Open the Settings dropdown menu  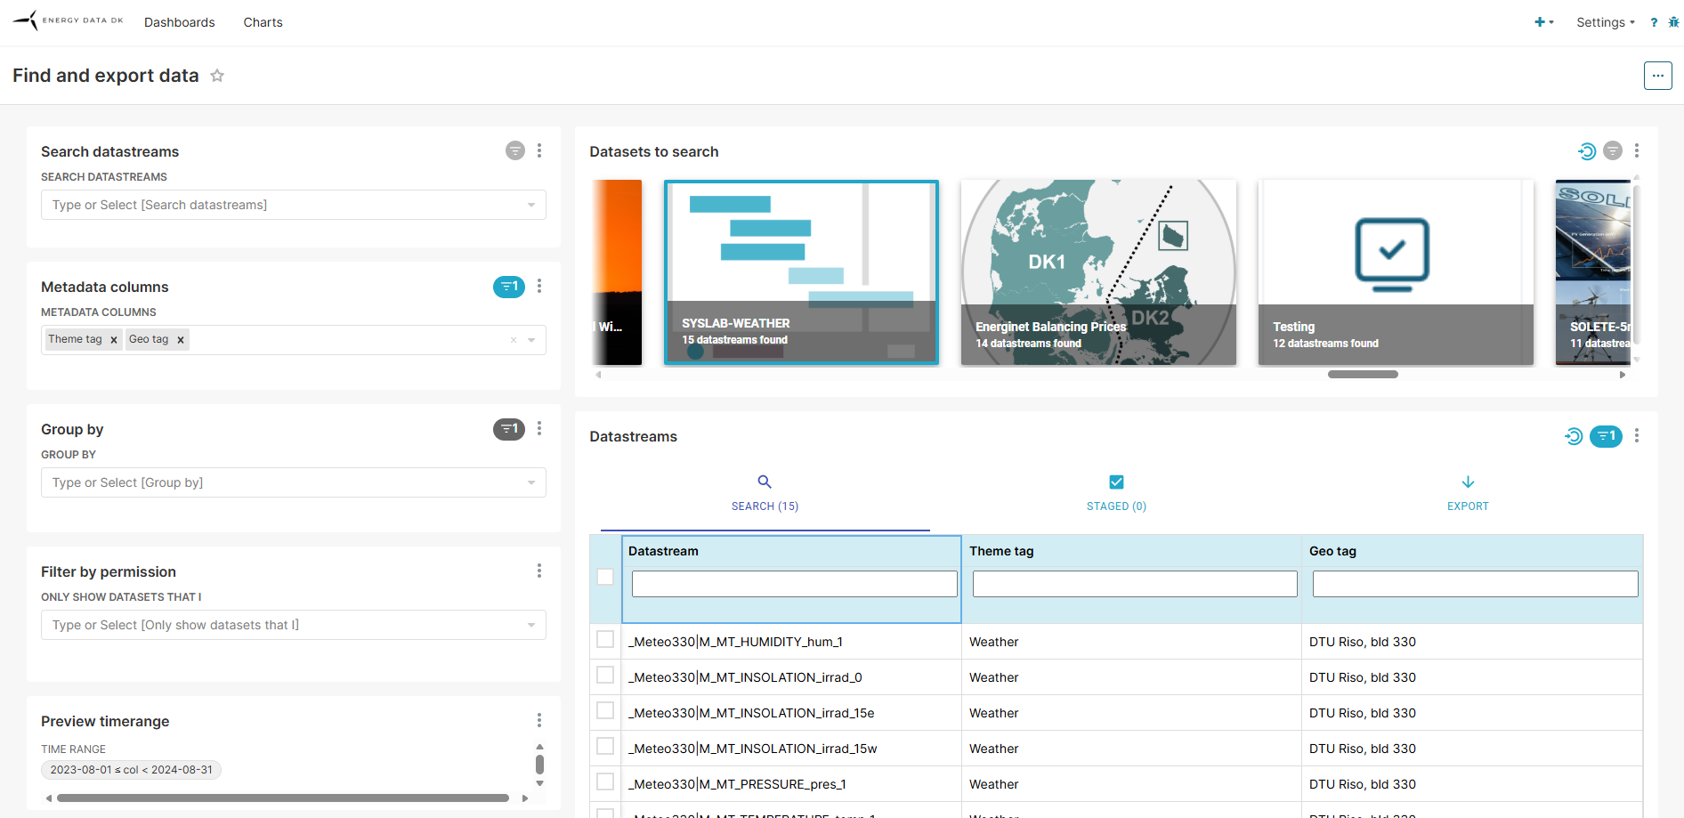coord(1605,22)
